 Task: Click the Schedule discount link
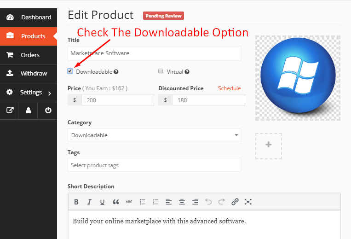pyautogui.click(x=229, y=88)
